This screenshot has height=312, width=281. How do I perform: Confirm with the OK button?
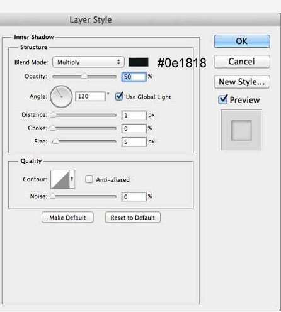click(242, 41)
